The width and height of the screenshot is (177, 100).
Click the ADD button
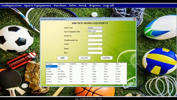(63, 58)
